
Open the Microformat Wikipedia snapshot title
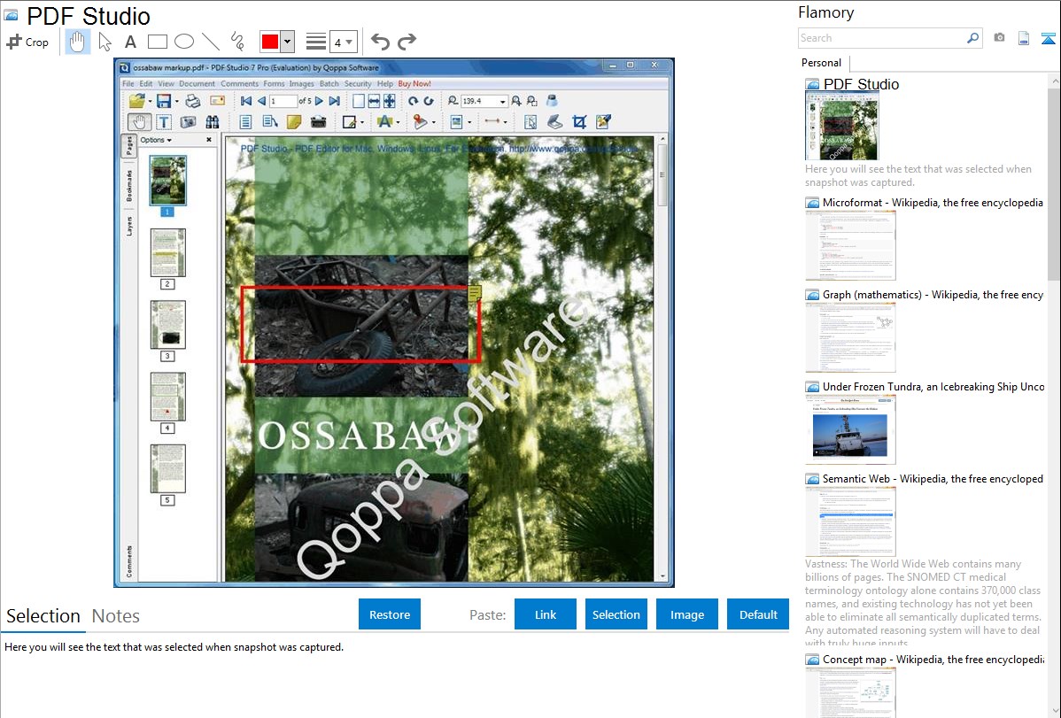(x=933, y=203)
